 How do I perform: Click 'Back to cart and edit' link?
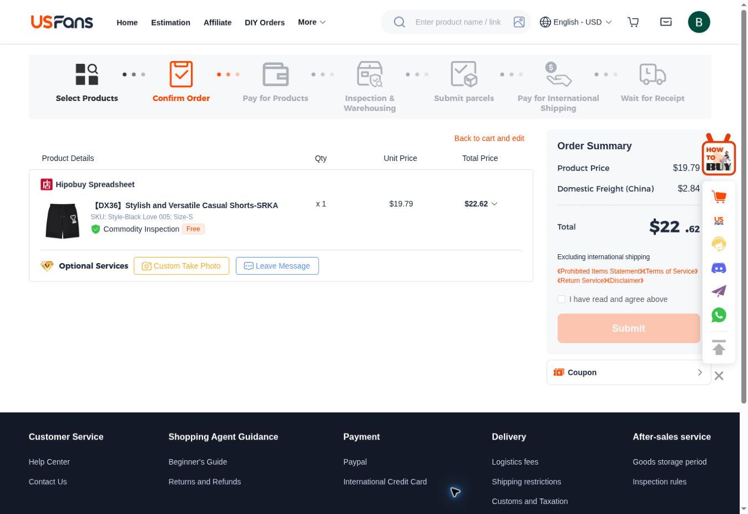(x=489, y=138)
